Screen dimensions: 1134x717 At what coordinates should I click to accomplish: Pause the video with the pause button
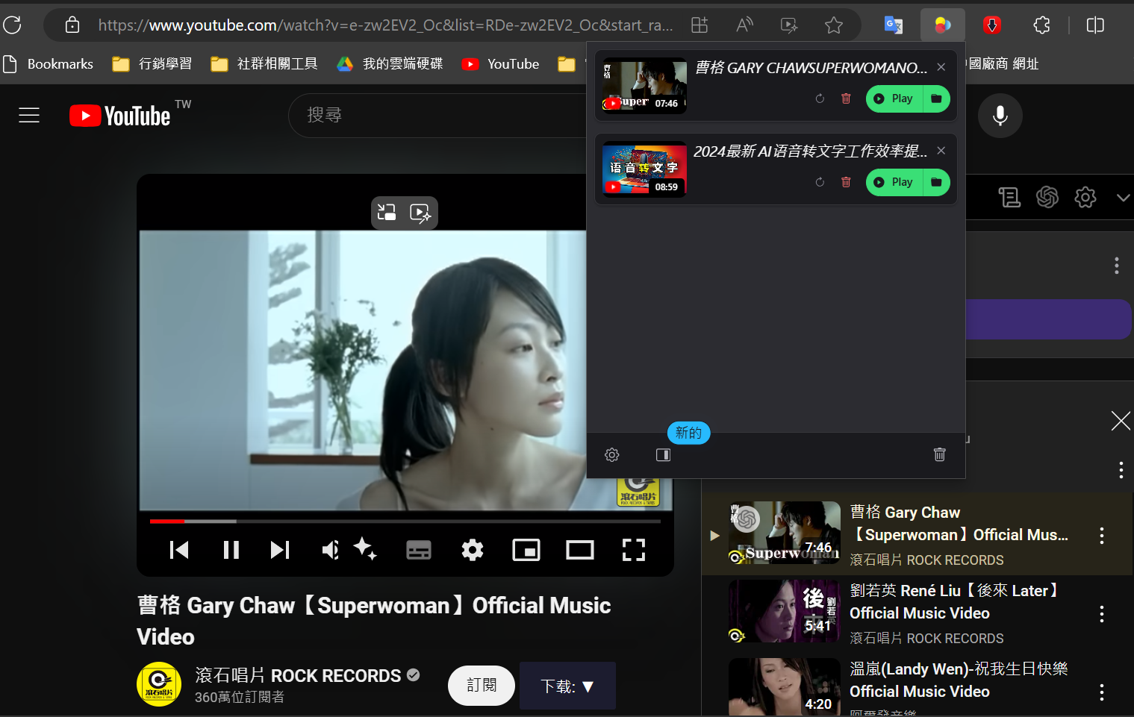coord(231,550)
